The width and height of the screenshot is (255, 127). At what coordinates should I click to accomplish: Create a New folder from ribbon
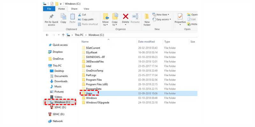(x=147, y=20)
